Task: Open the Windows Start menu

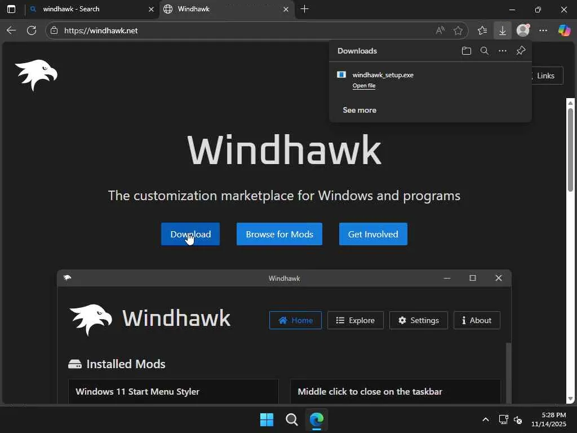Action: [x=267, y=419]
